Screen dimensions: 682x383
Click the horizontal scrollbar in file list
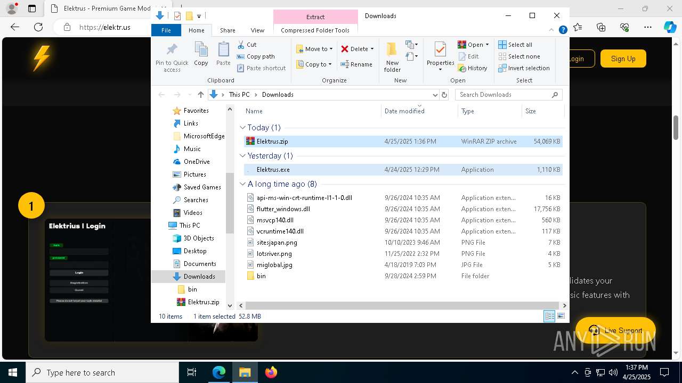[x=402, y=305]
